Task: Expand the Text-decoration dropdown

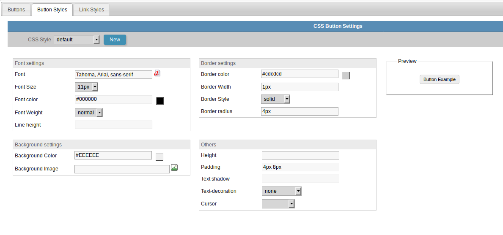Action: (281, 191)
